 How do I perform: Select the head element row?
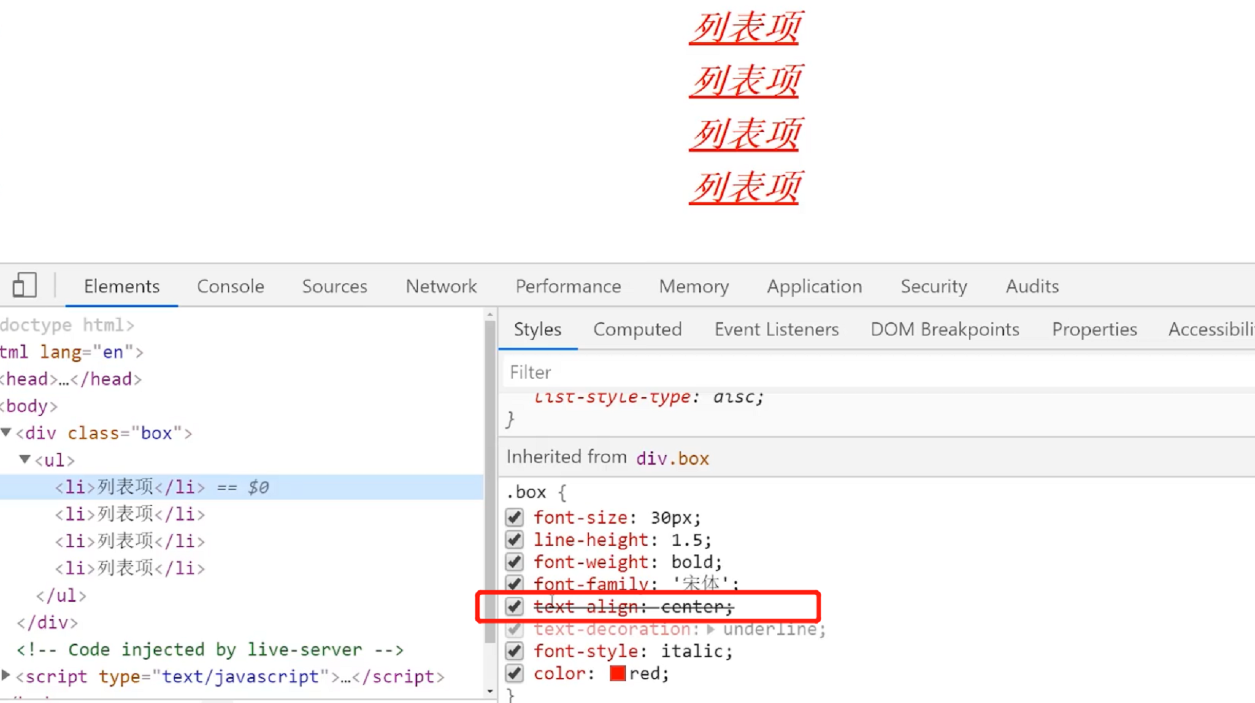71,379
